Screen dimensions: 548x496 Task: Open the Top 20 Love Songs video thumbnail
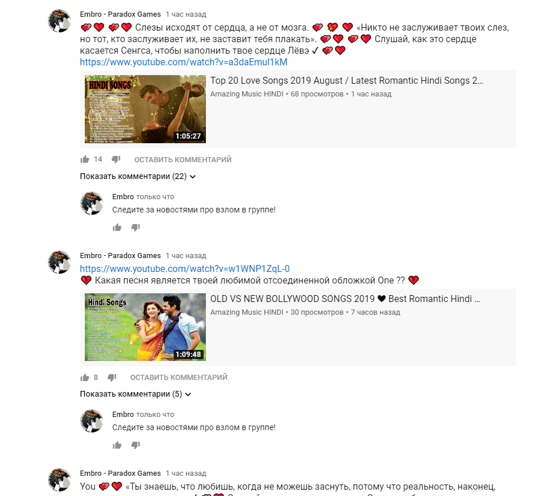tap(145, 109)
